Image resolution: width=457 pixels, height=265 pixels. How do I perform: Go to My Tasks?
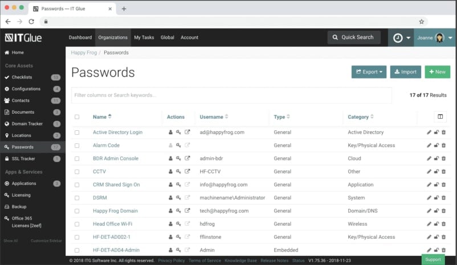click(x=144, y=38)
